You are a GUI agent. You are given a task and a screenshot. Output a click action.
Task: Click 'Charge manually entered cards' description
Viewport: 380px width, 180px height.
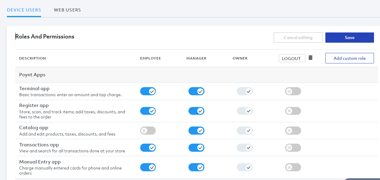[71, 170]
